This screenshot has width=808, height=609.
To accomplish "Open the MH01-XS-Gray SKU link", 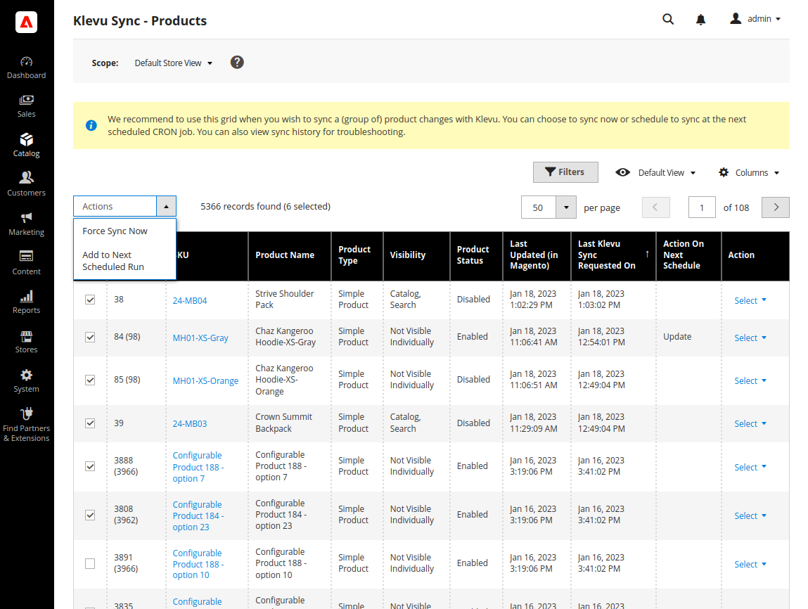I will pyautogui.click(x=200, y=338).
